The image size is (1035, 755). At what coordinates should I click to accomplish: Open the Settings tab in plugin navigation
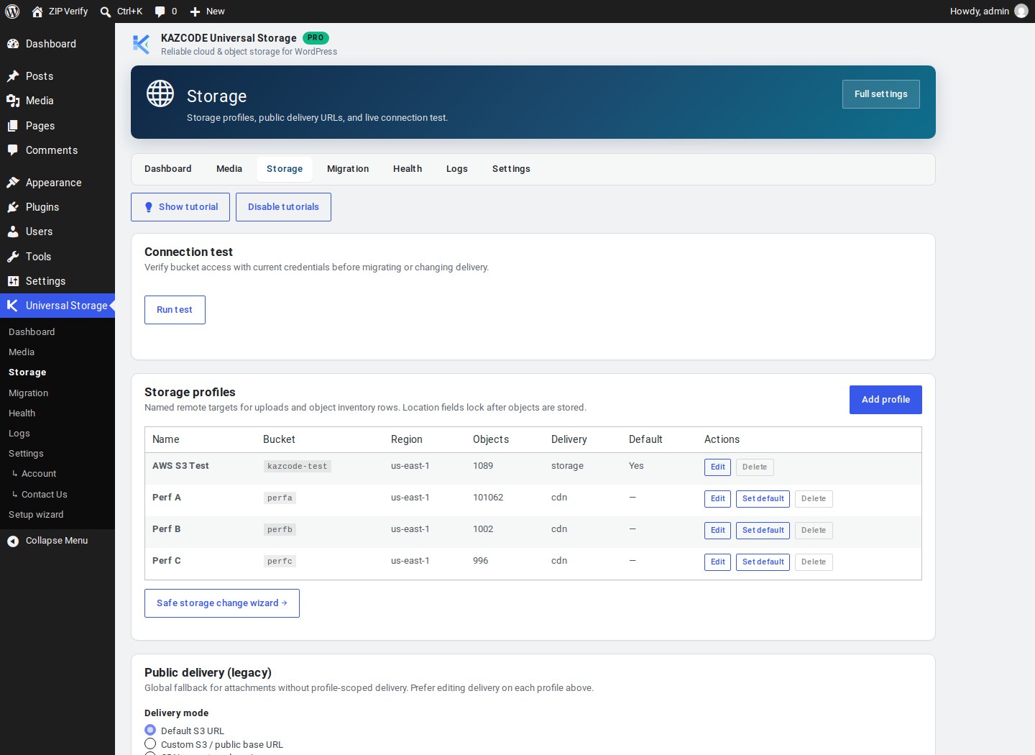coord(511,169)
